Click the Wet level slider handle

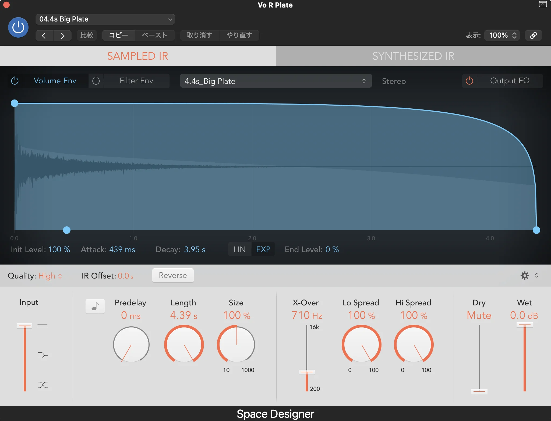tap(524, 325)
